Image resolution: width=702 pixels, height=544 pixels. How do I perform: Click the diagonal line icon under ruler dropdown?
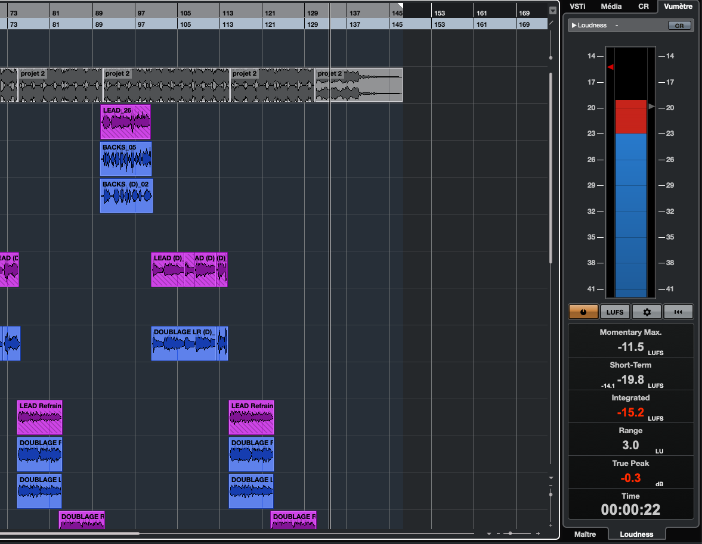tap(552, 23)
